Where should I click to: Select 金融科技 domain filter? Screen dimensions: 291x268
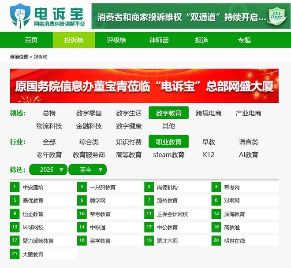[89, 126]
